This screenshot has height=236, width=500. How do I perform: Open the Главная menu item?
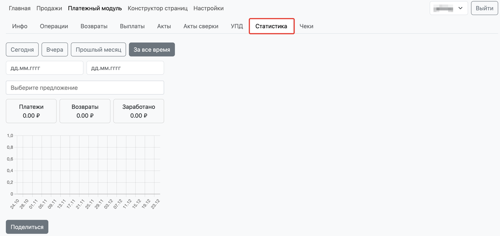point(20,8)
